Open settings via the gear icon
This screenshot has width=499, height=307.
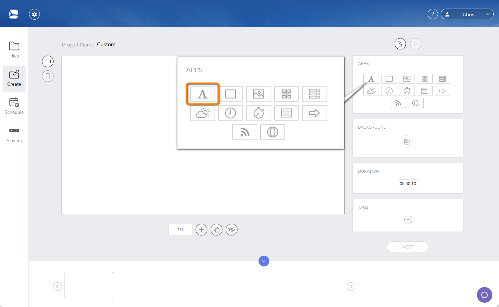(34, 14)
